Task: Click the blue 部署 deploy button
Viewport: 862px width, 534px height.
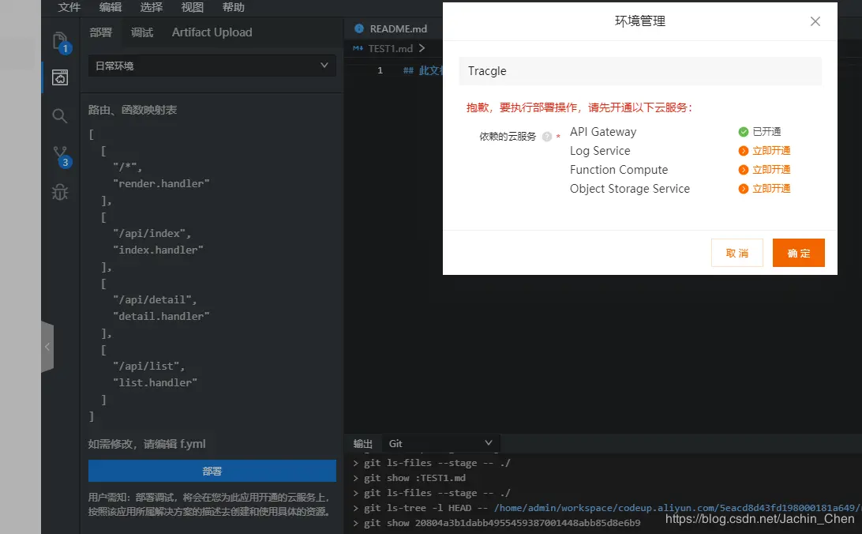Action: pyautogui.click(x=212, y=470)
